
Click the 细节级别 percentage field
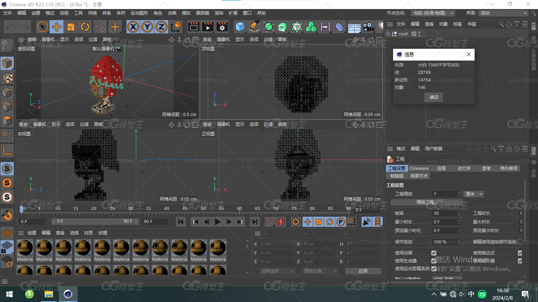(x=446, y=242)
